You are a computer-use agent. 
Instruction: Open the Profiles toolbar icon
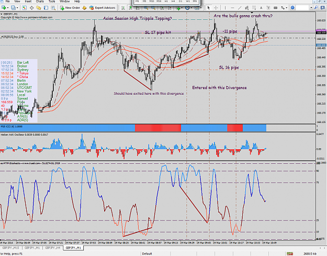point(13,8)
